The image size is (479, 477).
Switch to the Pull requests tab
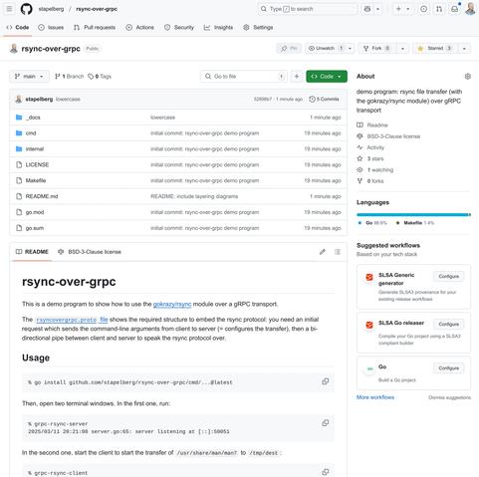coord(95,28)
